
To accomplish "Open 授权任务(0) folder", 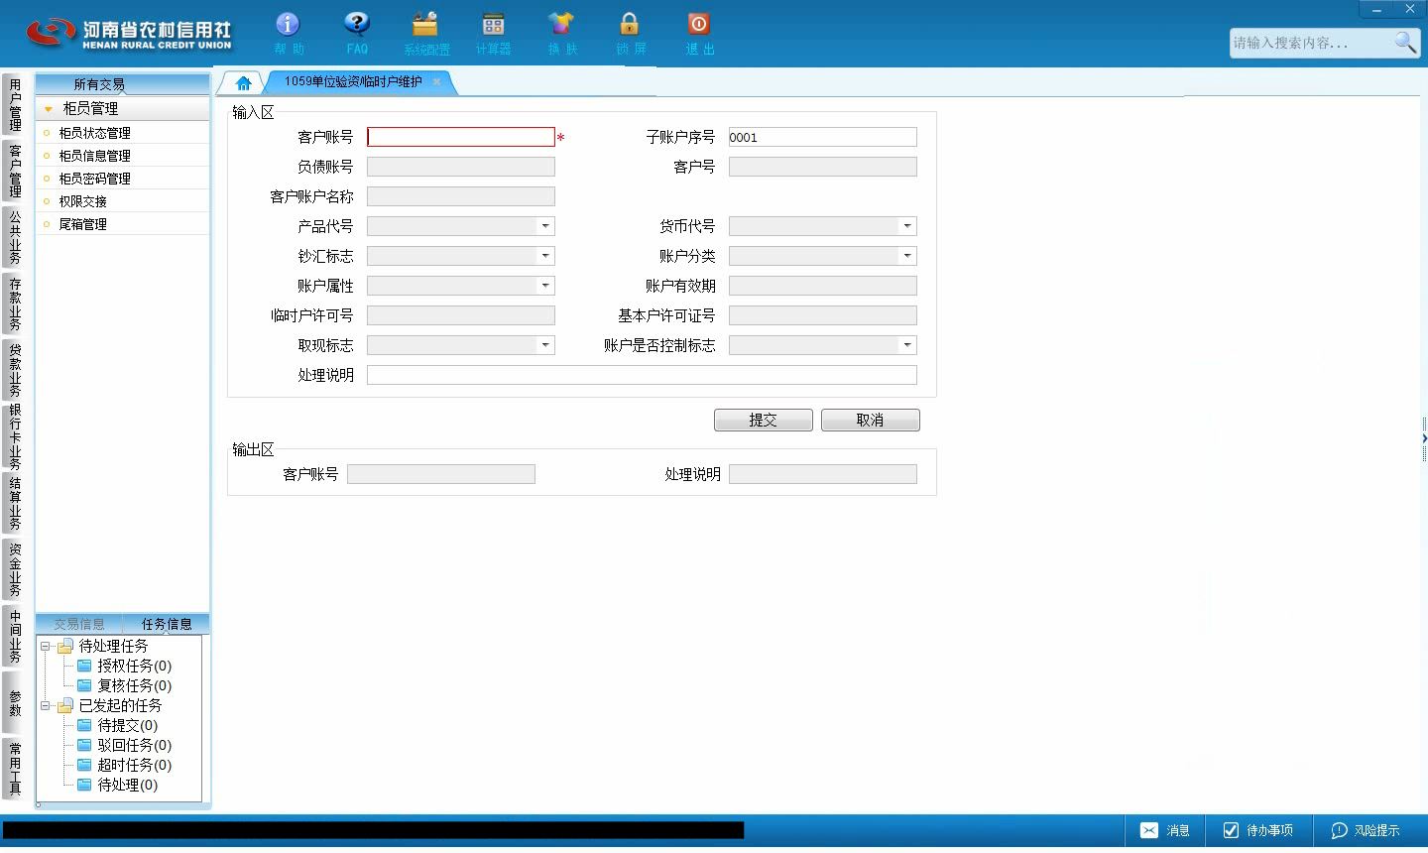I will [x=124, y=666].
